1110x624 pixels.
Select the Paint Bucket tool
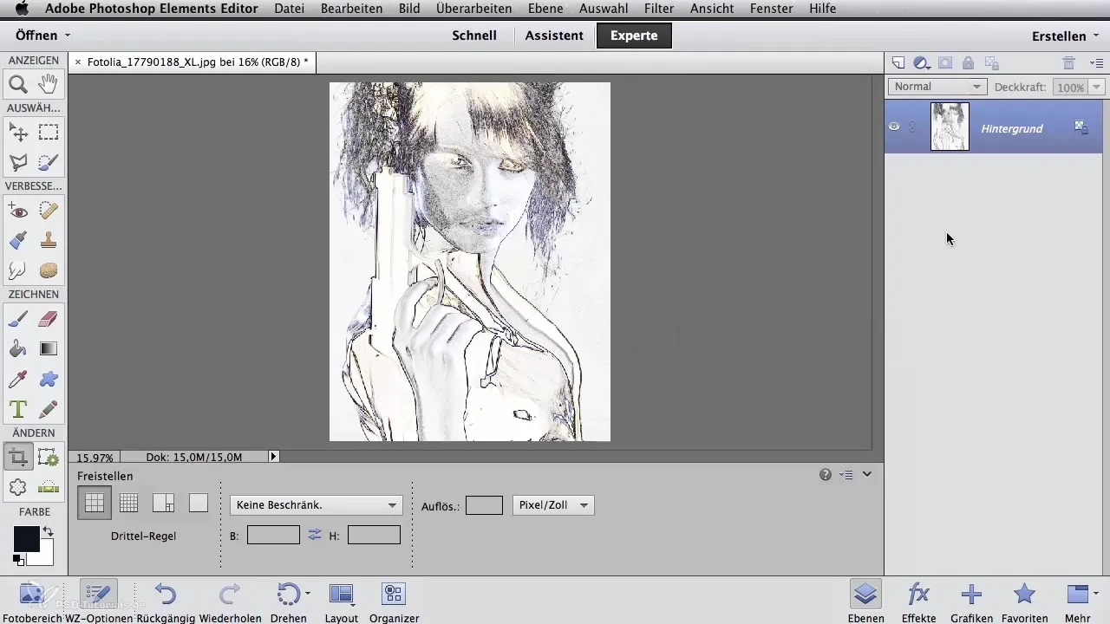tap(18, 348)
